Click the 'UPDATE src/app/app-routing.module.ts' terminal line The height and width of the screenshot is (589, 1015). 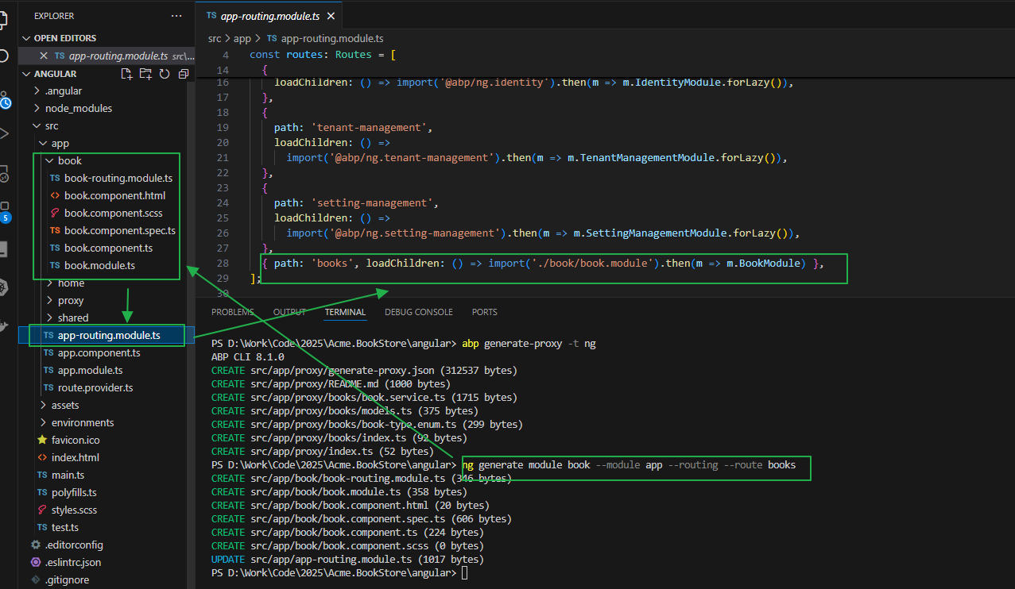(x=347, y=560)
